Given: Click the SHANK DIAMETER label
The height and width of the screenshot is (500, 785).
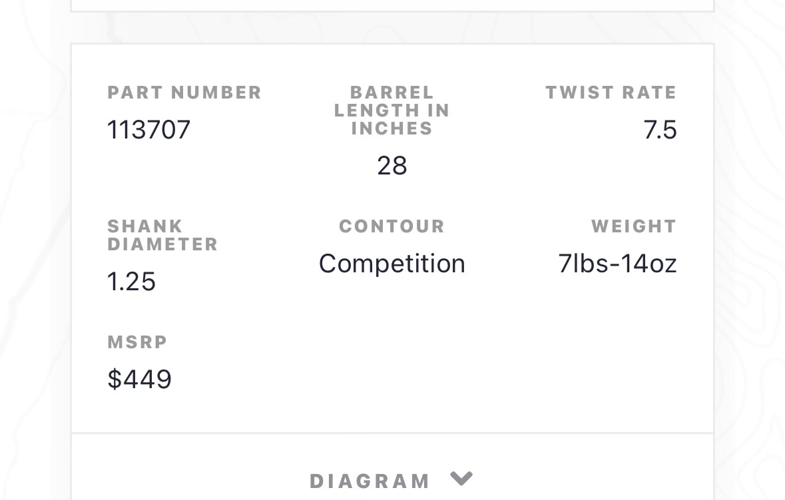Looking at the screenshot, I should point(162,235).
